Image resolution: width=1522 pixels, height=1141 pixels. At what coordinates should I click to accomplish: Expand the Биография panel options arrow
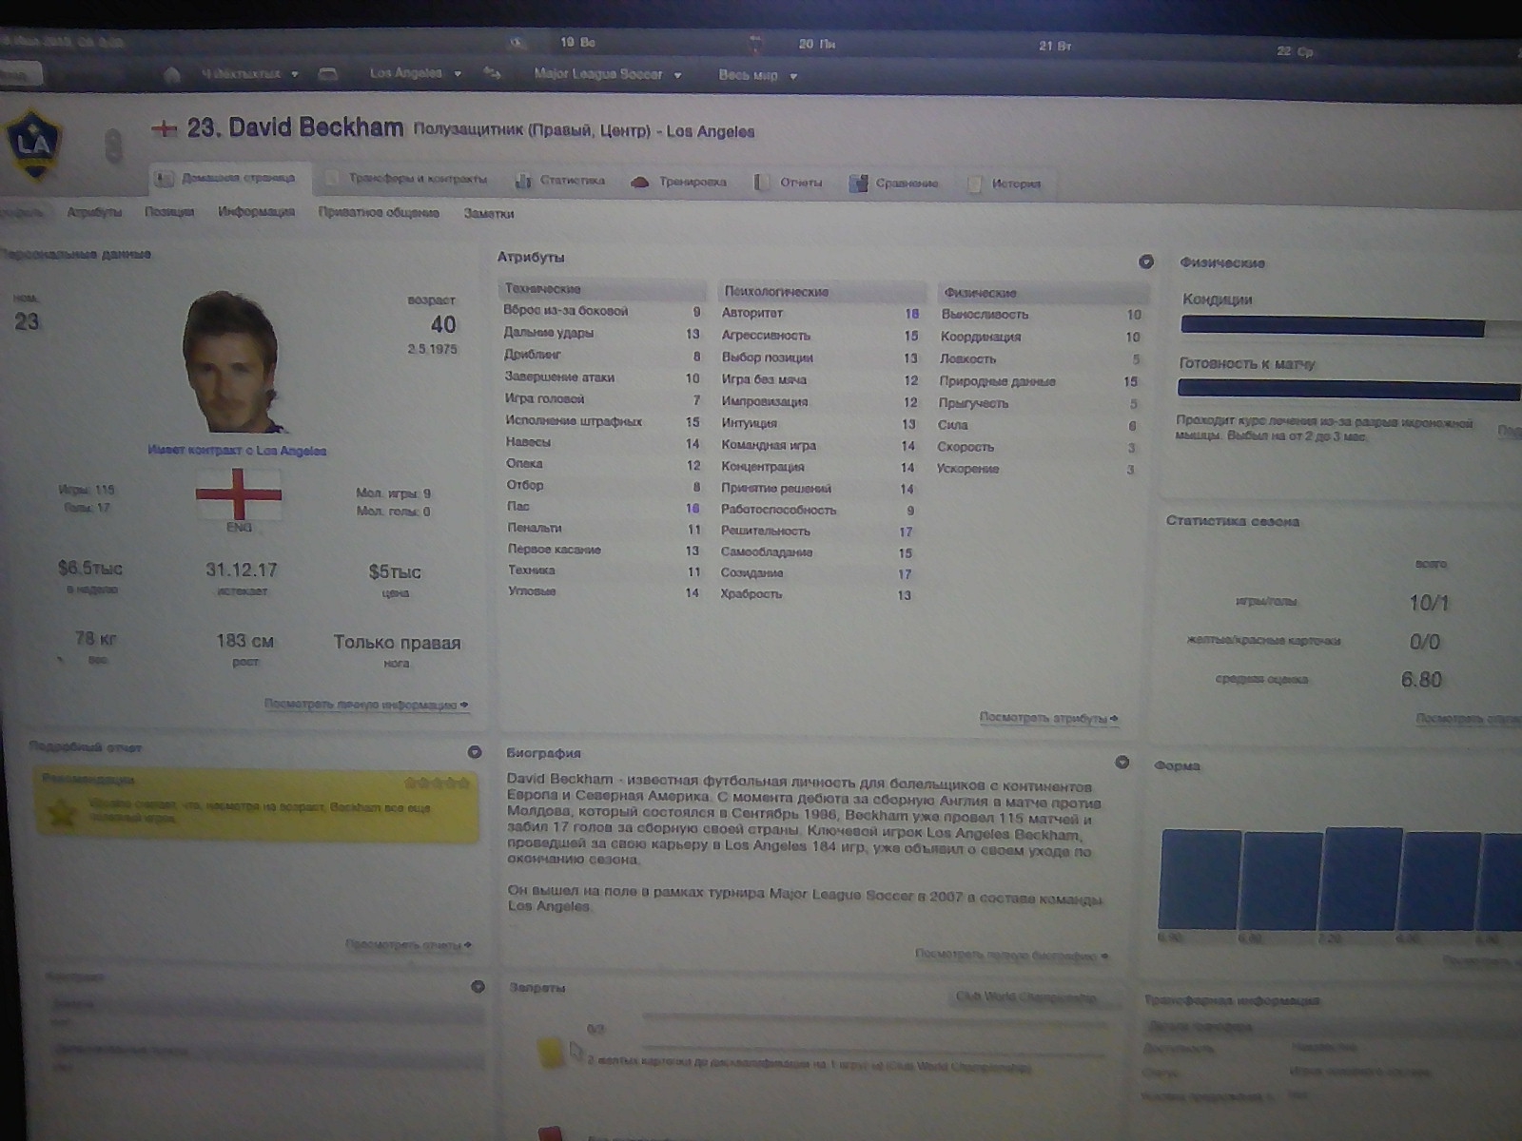coord(1122,763)
